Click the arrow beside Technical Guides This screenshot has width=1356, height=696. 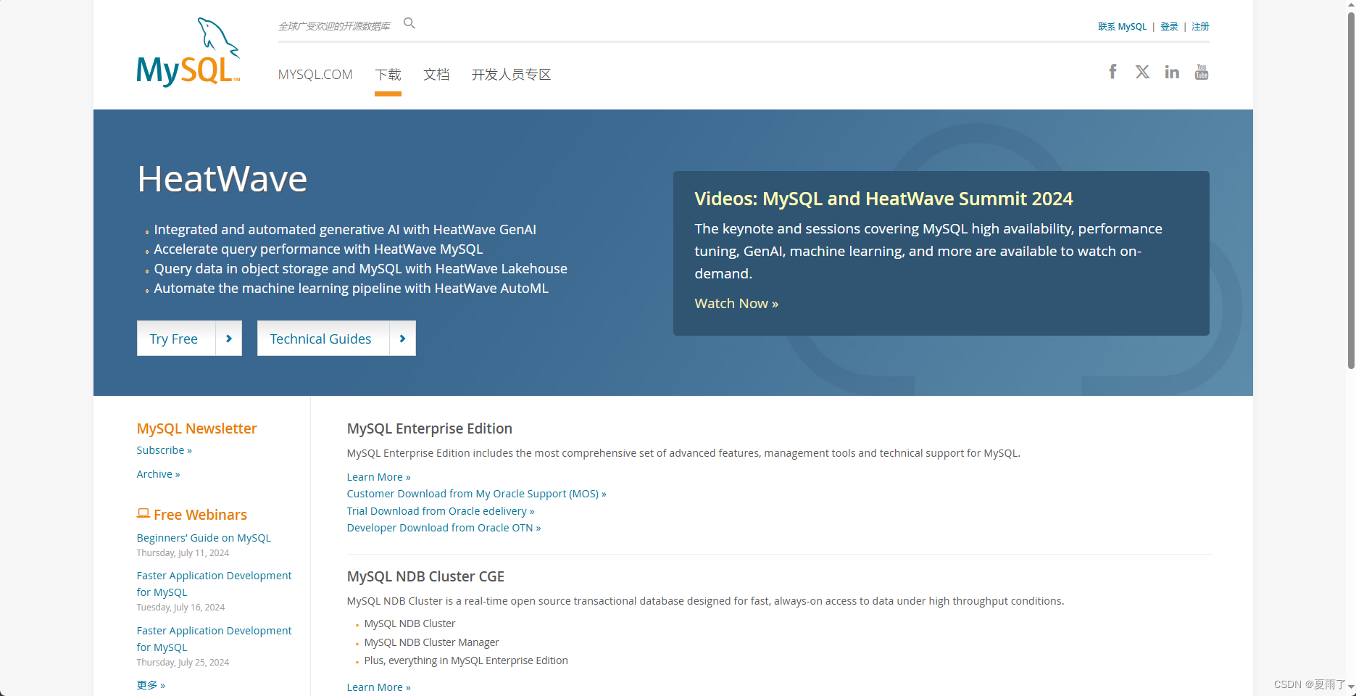pos(403,339)
